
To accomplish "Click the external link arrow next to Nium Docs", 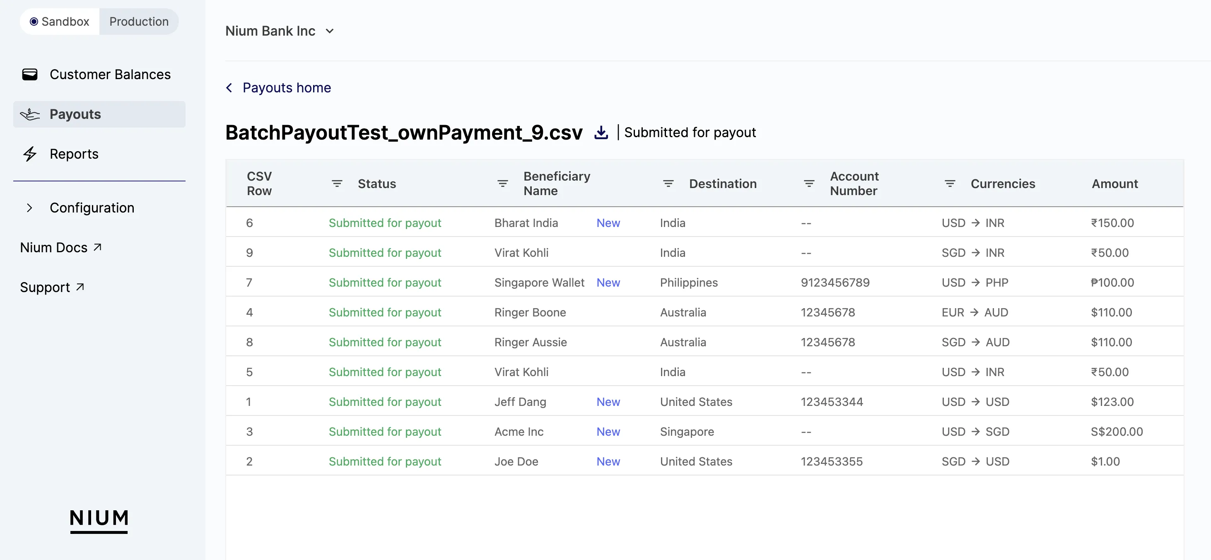I will coord(97,247).
